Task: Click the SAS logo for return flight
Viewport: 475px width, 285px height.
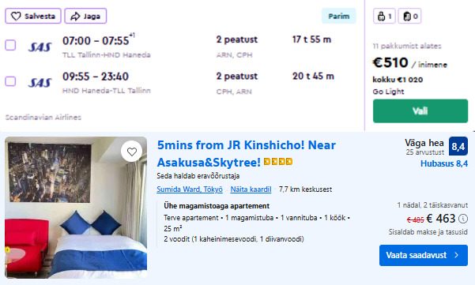Action: (40, 82)
